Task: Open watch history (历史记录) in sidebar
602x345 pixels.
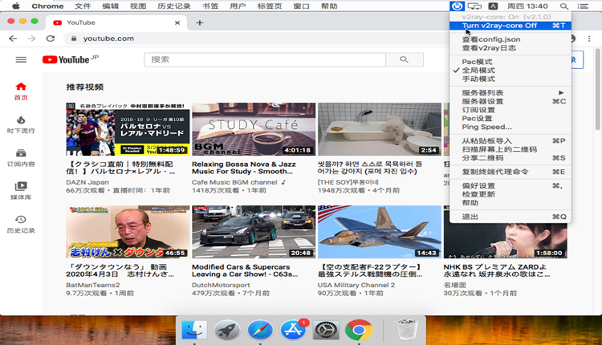Action: 21,224
